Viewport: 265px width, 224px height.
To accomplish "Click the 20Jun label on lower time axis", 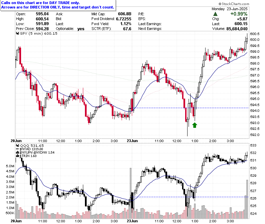I will coord(16,221).
